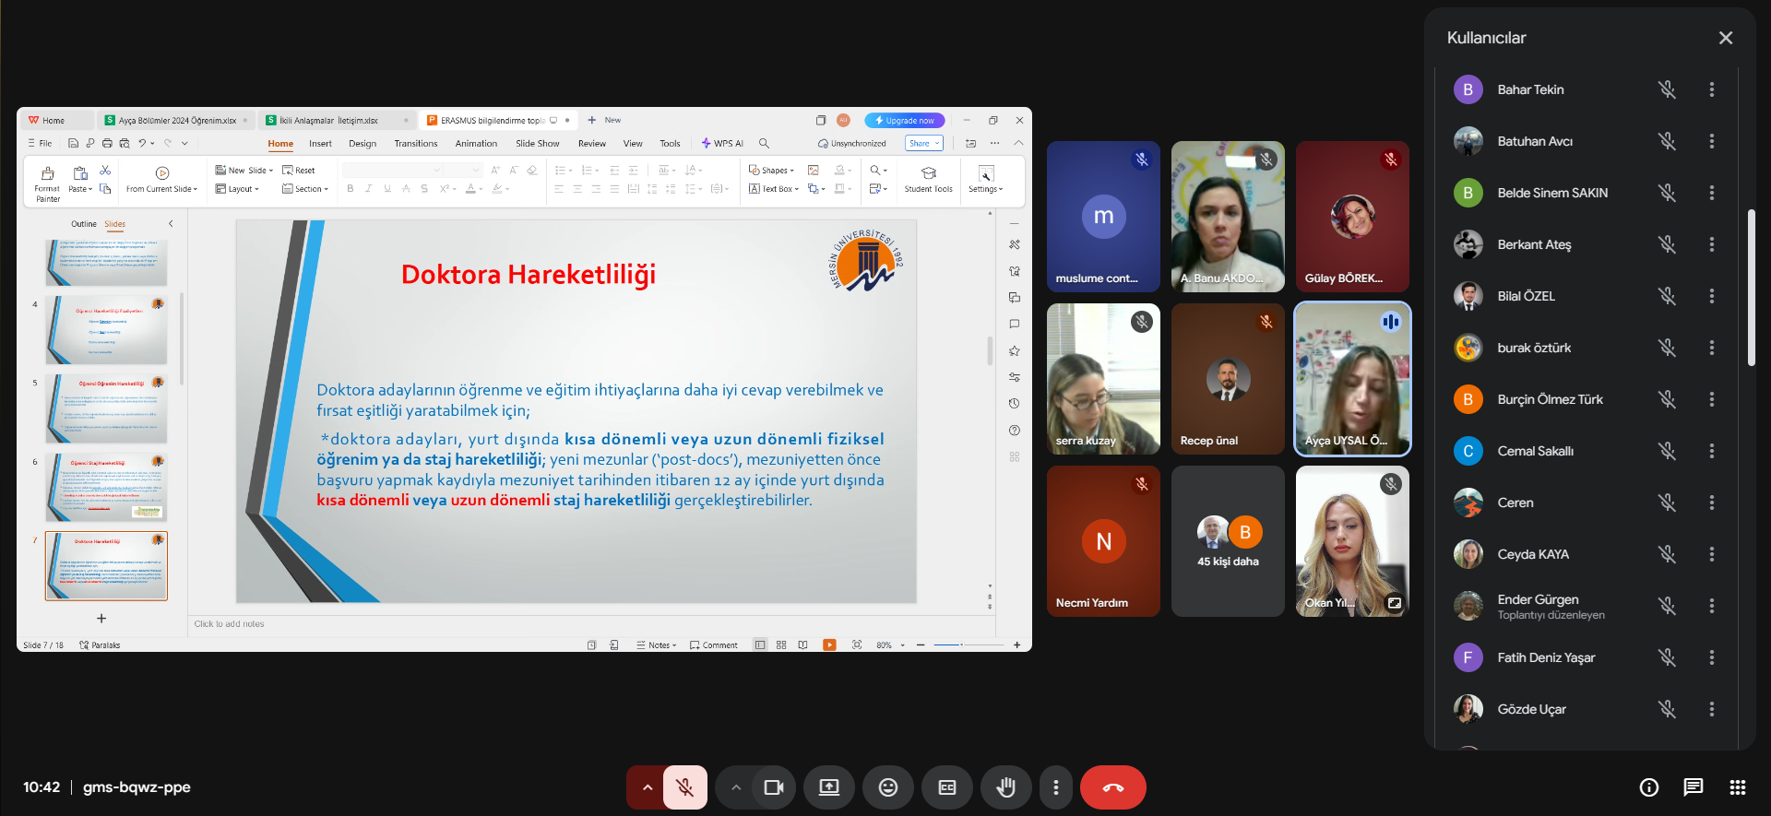
Task: Select slide 5 thumbnail in the slides panel
Action: tap(107, 408)
